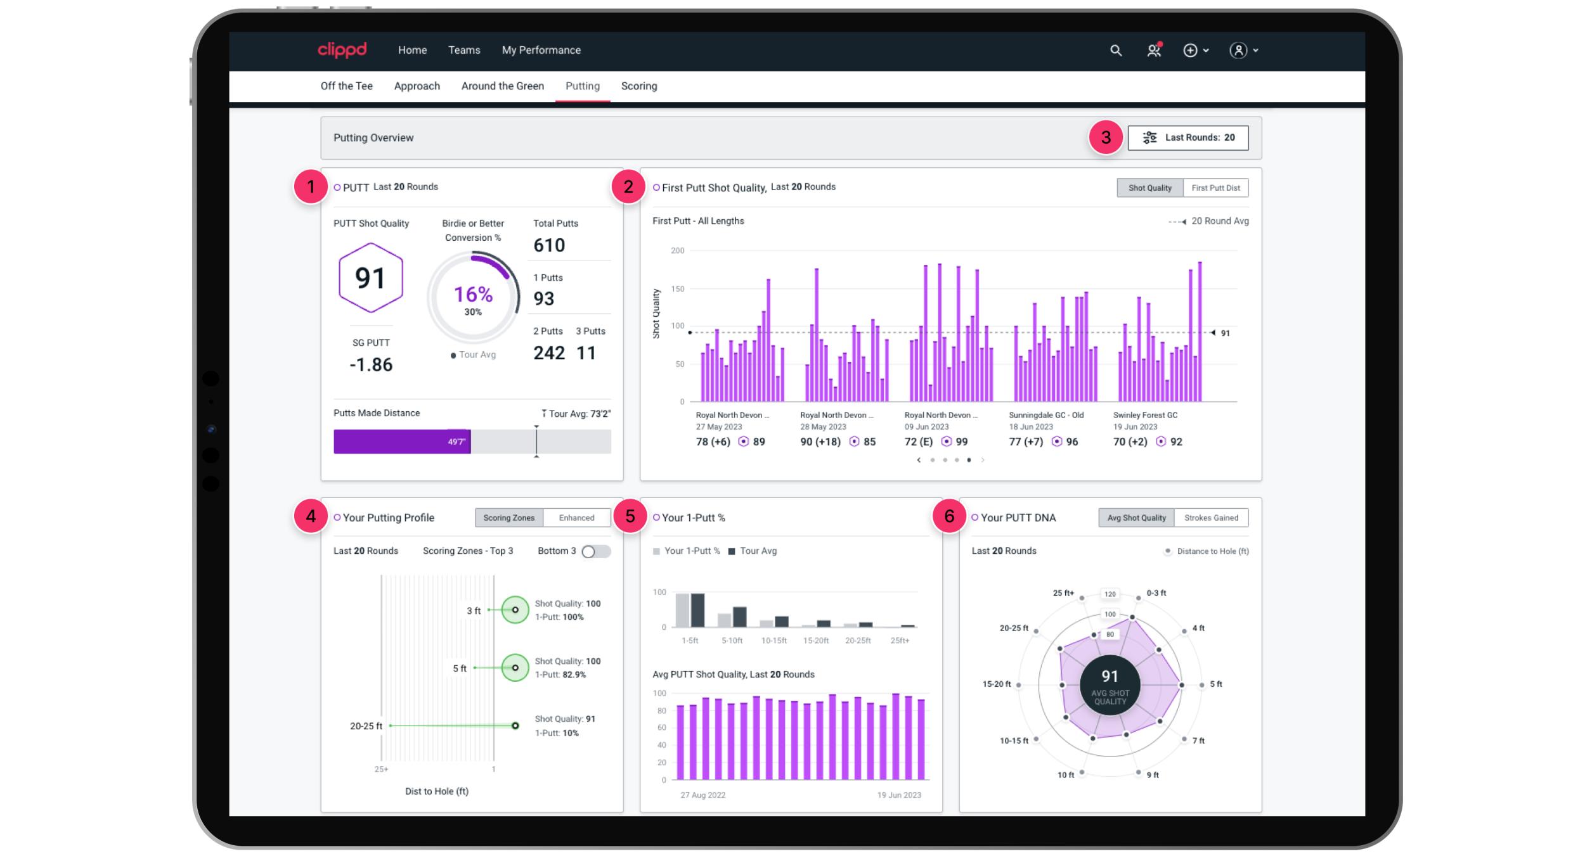Open the Scoring tab
The width and height of the screenshot is (1592, 856).
click(x=638, y=86)
